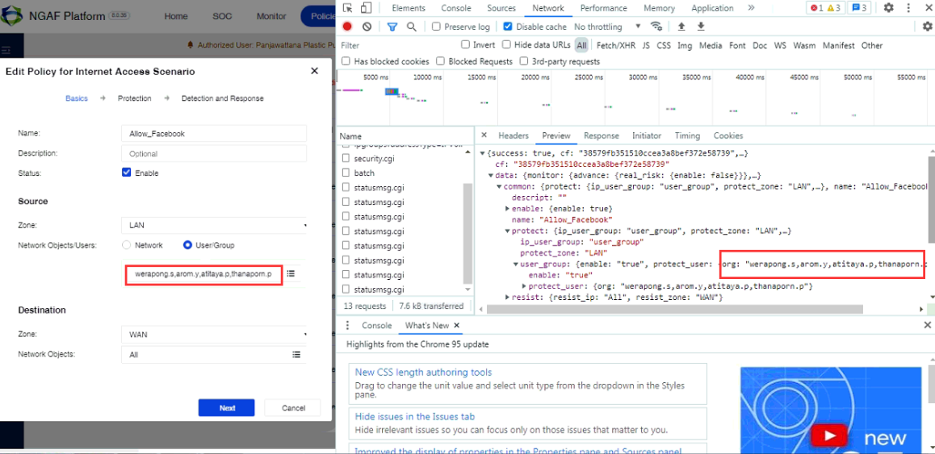Stop recording network log

point(348,27)
